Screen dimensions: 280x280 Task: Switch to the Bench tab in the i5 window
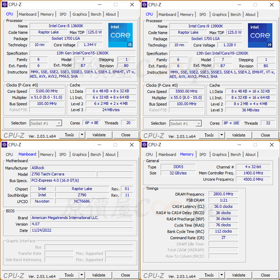pos(96,14)
